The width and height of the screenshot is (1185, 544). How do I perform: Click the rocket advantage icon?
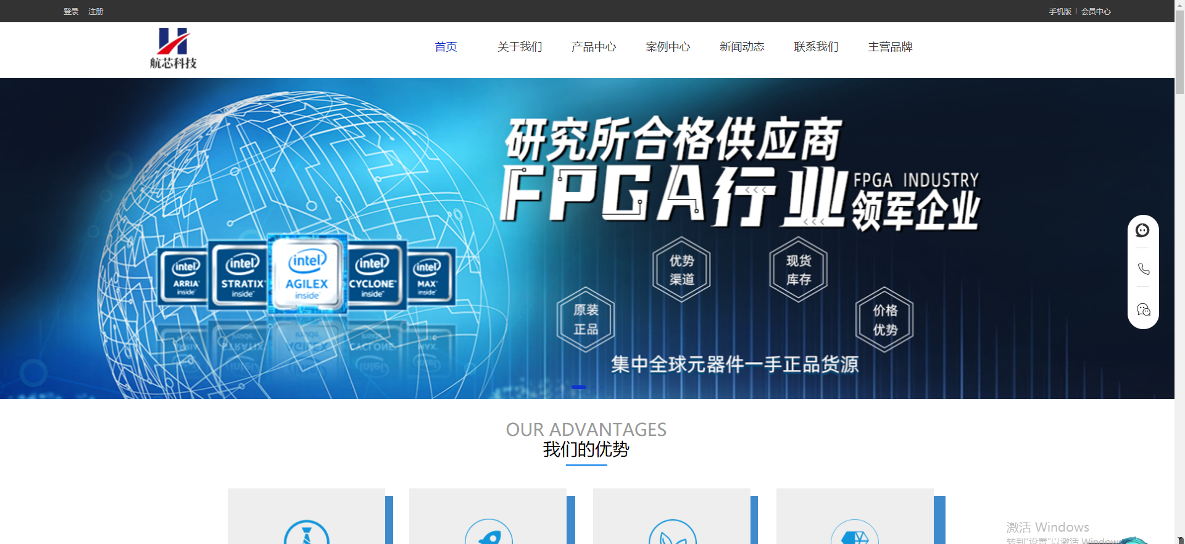coord(489,532)
